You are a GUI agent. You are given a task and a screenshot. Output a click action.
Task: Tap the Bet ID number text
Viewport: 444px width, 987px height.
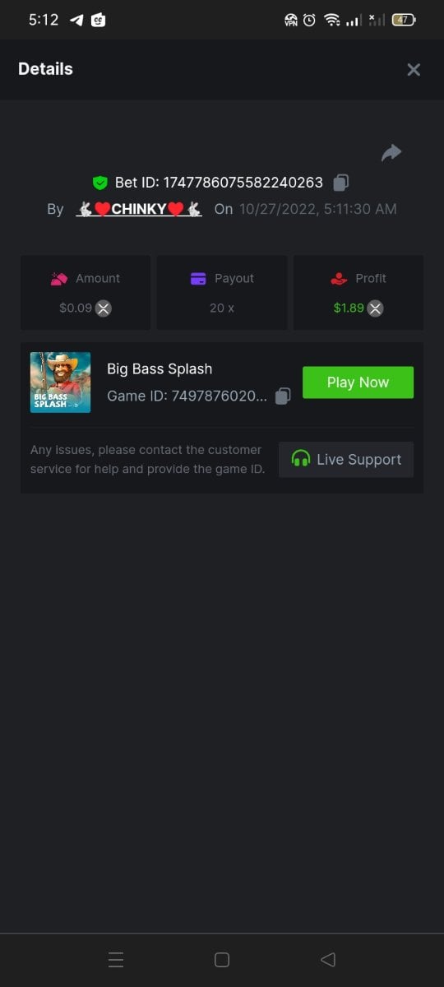click(x=243, y=183)
